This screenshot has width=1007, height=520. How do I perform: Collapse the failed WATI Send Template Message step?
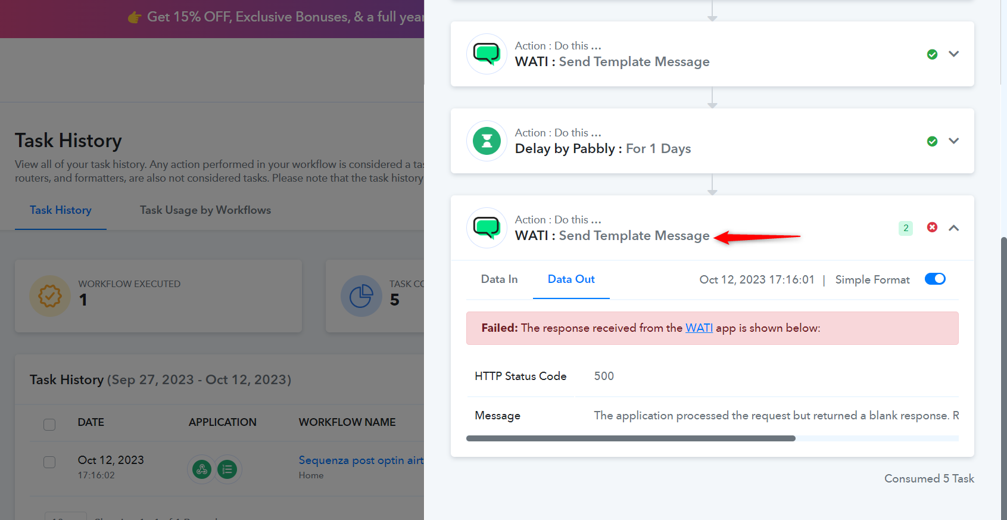[954, 228]
